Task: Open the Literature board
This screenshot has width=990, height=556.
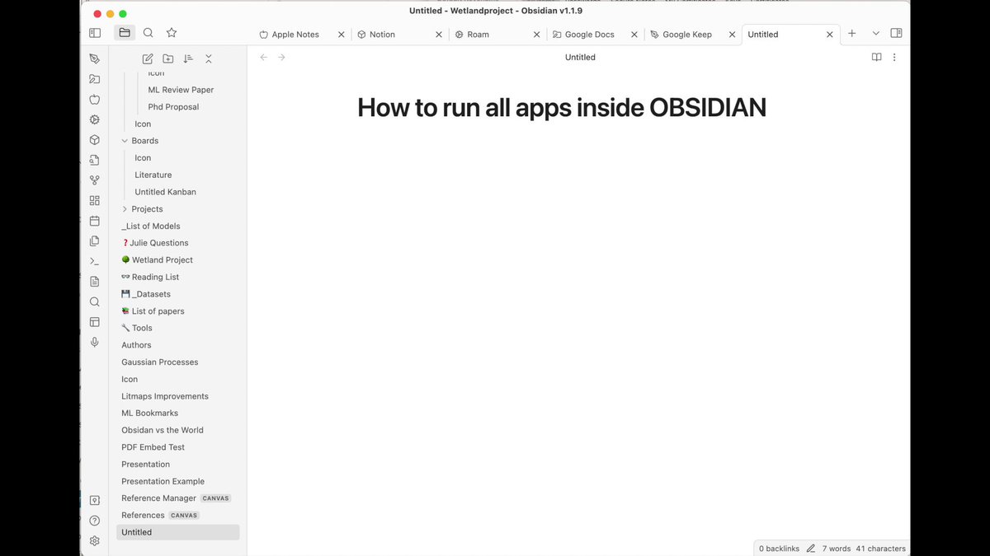Action: [153, 175]
